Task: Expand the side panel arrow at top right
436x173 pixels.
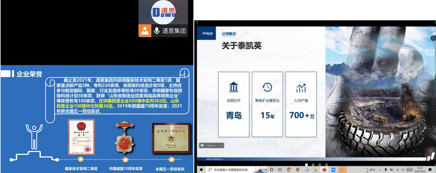Action: [x=433, y=38]
